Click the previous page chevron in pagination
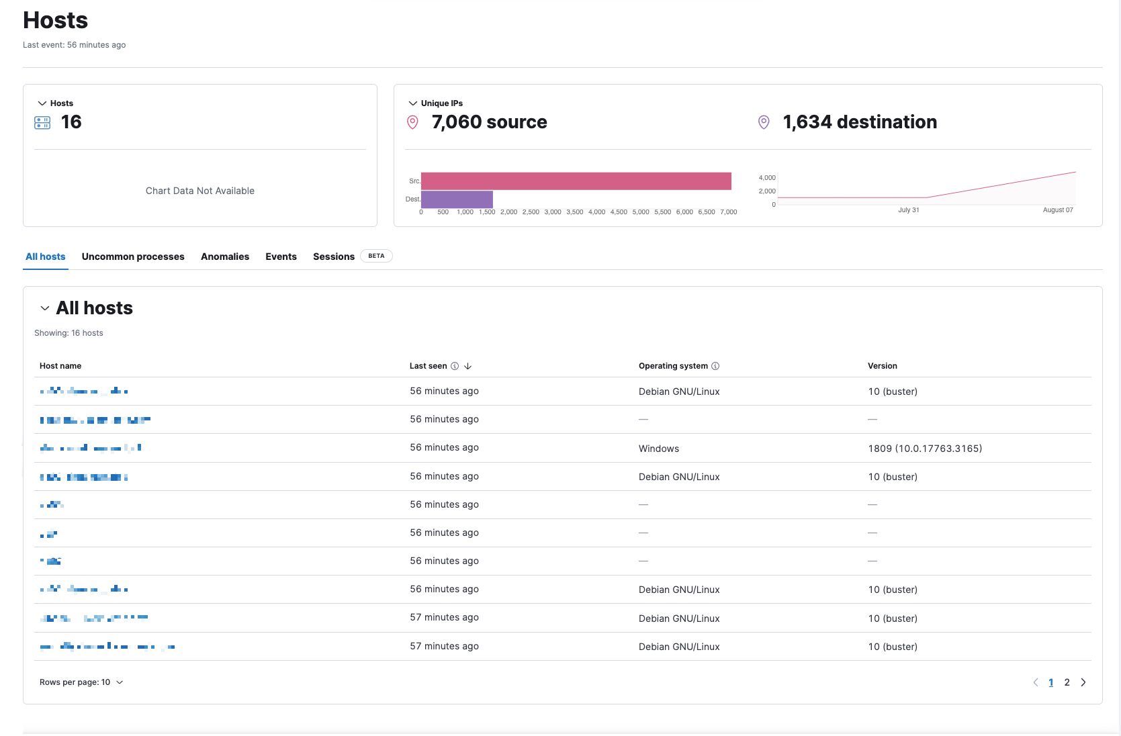 pyautogui.click(x=1035, y=682)
